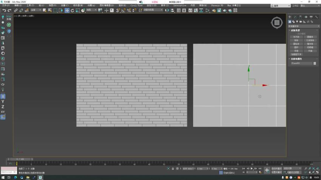Click the object color swatch beside name field
Image resolution: width=321 pixels, height=180 pixels.
point(315,64)
